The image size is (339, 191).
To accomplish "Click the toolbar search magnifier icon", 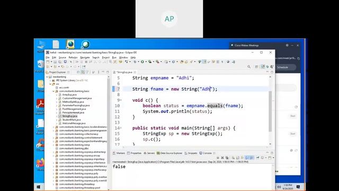I will coord(249,67).
